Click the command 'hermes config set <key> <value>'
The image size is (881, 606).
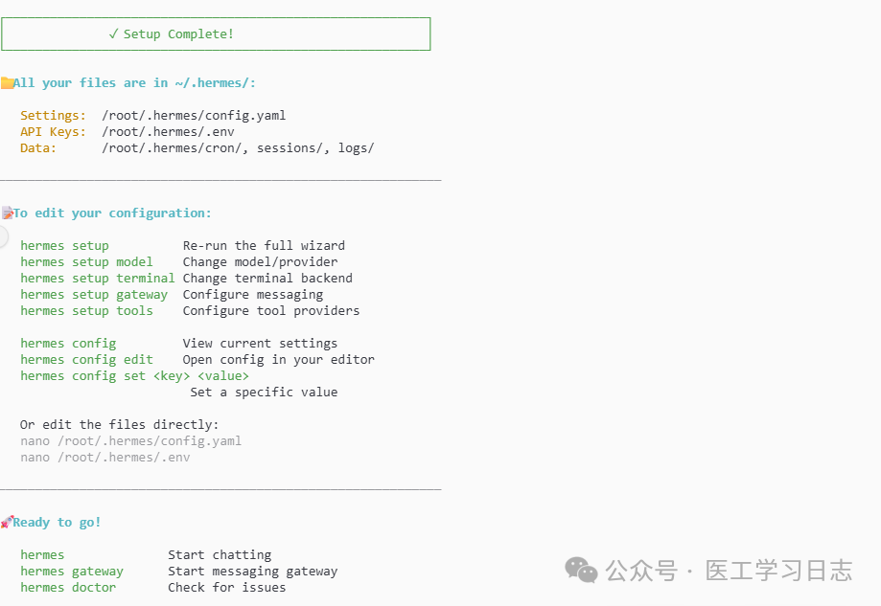(134, 376)
